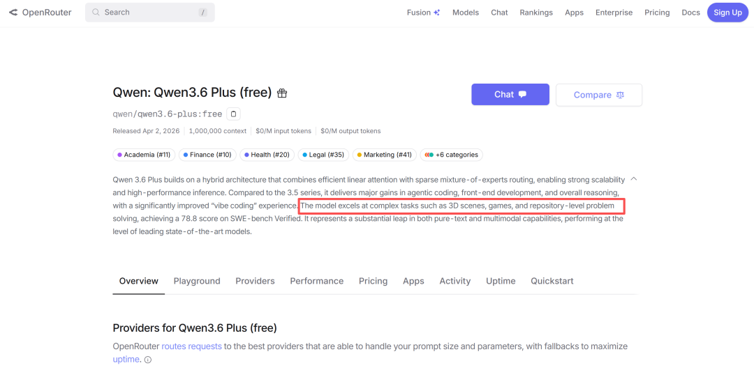Click the info icon after uptime link
This screenshot has height=377, width=754.
click(x=148, y=360)
